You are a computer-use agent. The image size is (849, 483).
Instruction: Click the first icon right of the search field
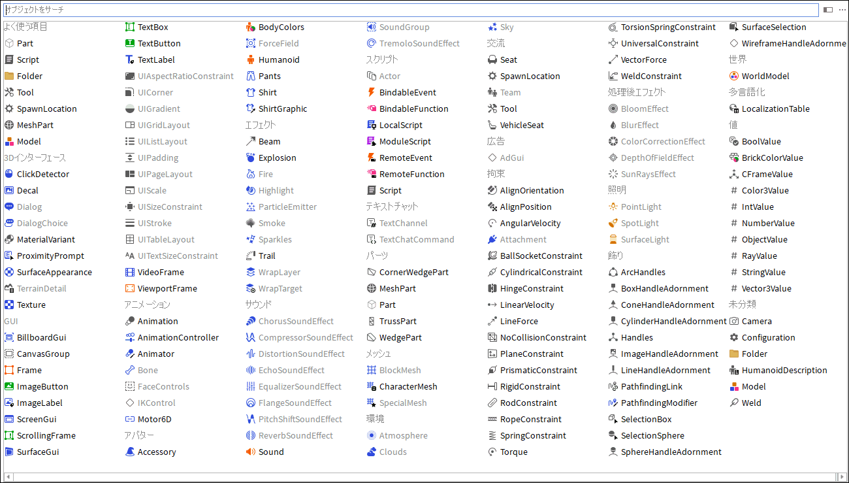pos(828,10)
